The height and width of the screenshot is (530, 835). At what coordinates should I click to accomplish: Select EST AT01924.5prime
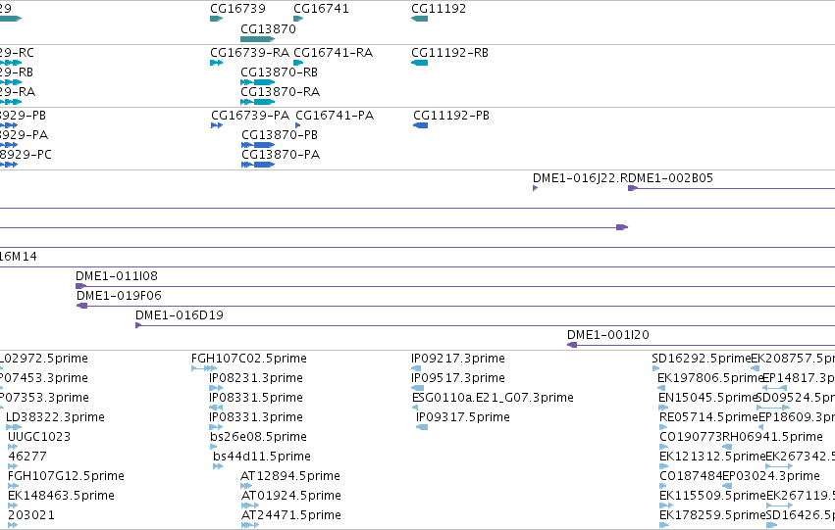tap(291, 496)
